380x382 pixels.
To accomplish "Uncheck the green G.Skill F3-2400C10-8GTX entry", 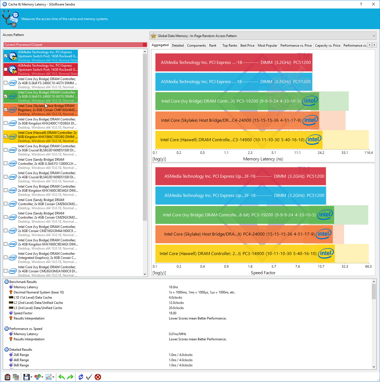I will pos(5,96).
